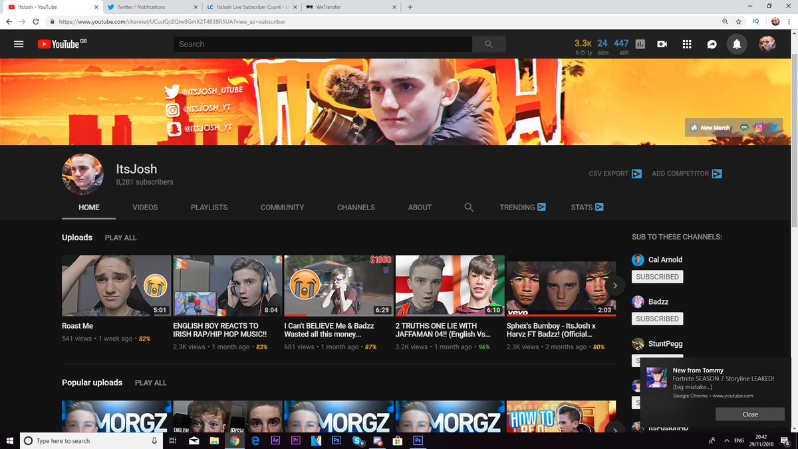
Task: Click the ItsJosh channel avatar
Action: [82, 174]
